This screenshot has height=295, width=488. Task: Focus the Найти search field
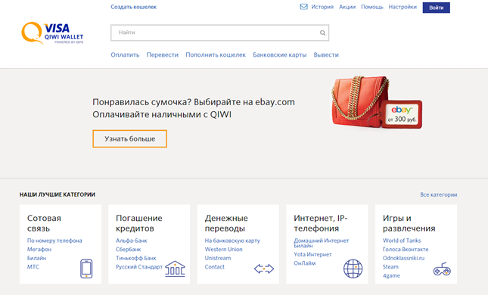click(x=219, y=33)
